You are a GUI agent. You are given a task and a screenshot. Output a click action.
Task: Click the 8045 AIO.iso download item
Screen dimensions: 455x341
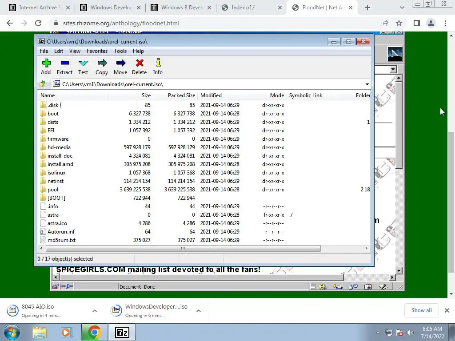pos(47,310)
